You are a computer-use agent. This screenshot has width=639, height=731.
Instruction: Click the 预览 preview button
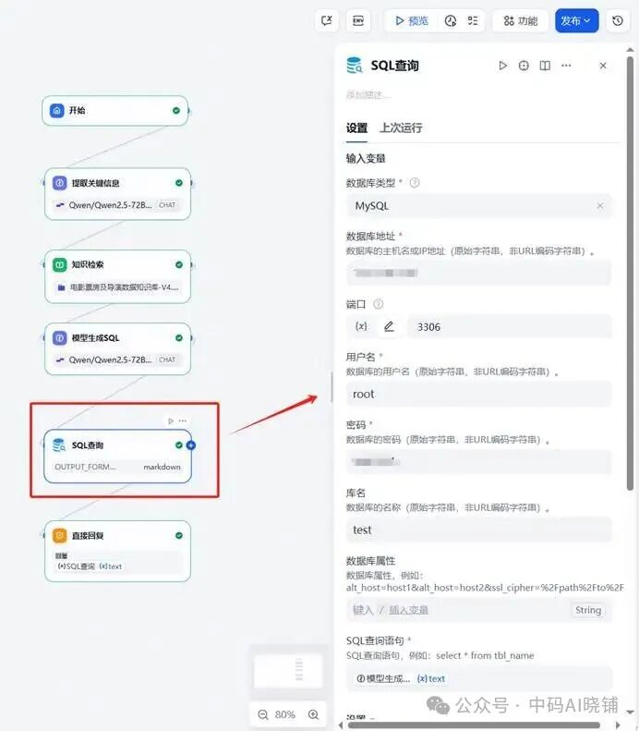point(411,20)
